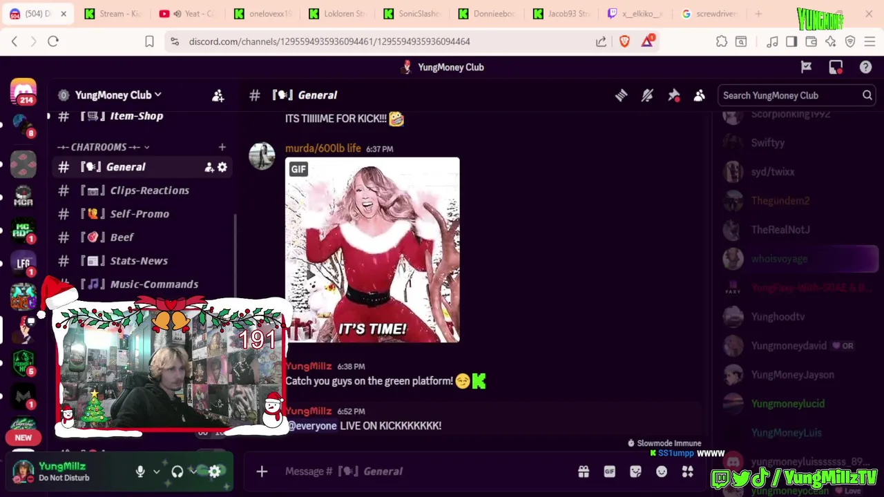Reload the page in the browser

(x=53, y=41)
